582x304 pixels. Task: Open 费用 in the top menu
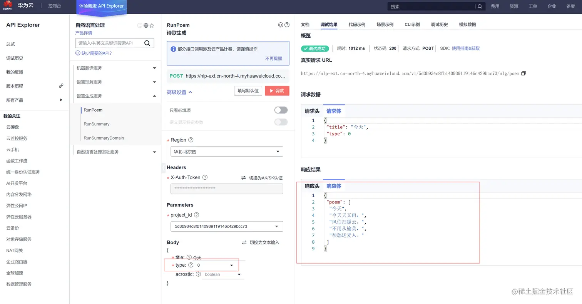[495, 6]
